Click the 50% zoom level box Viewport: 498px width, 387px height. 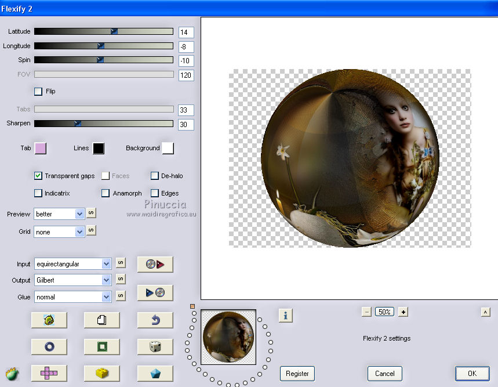click(x=384, y=312)
